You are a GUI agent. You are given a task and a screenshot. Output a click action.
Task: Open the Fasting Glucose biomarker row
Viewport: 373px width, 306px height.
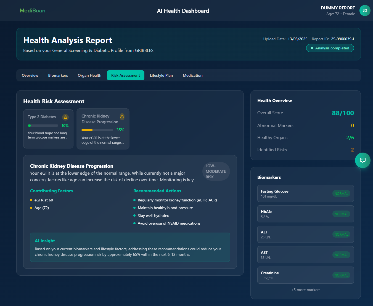[306, 193]
